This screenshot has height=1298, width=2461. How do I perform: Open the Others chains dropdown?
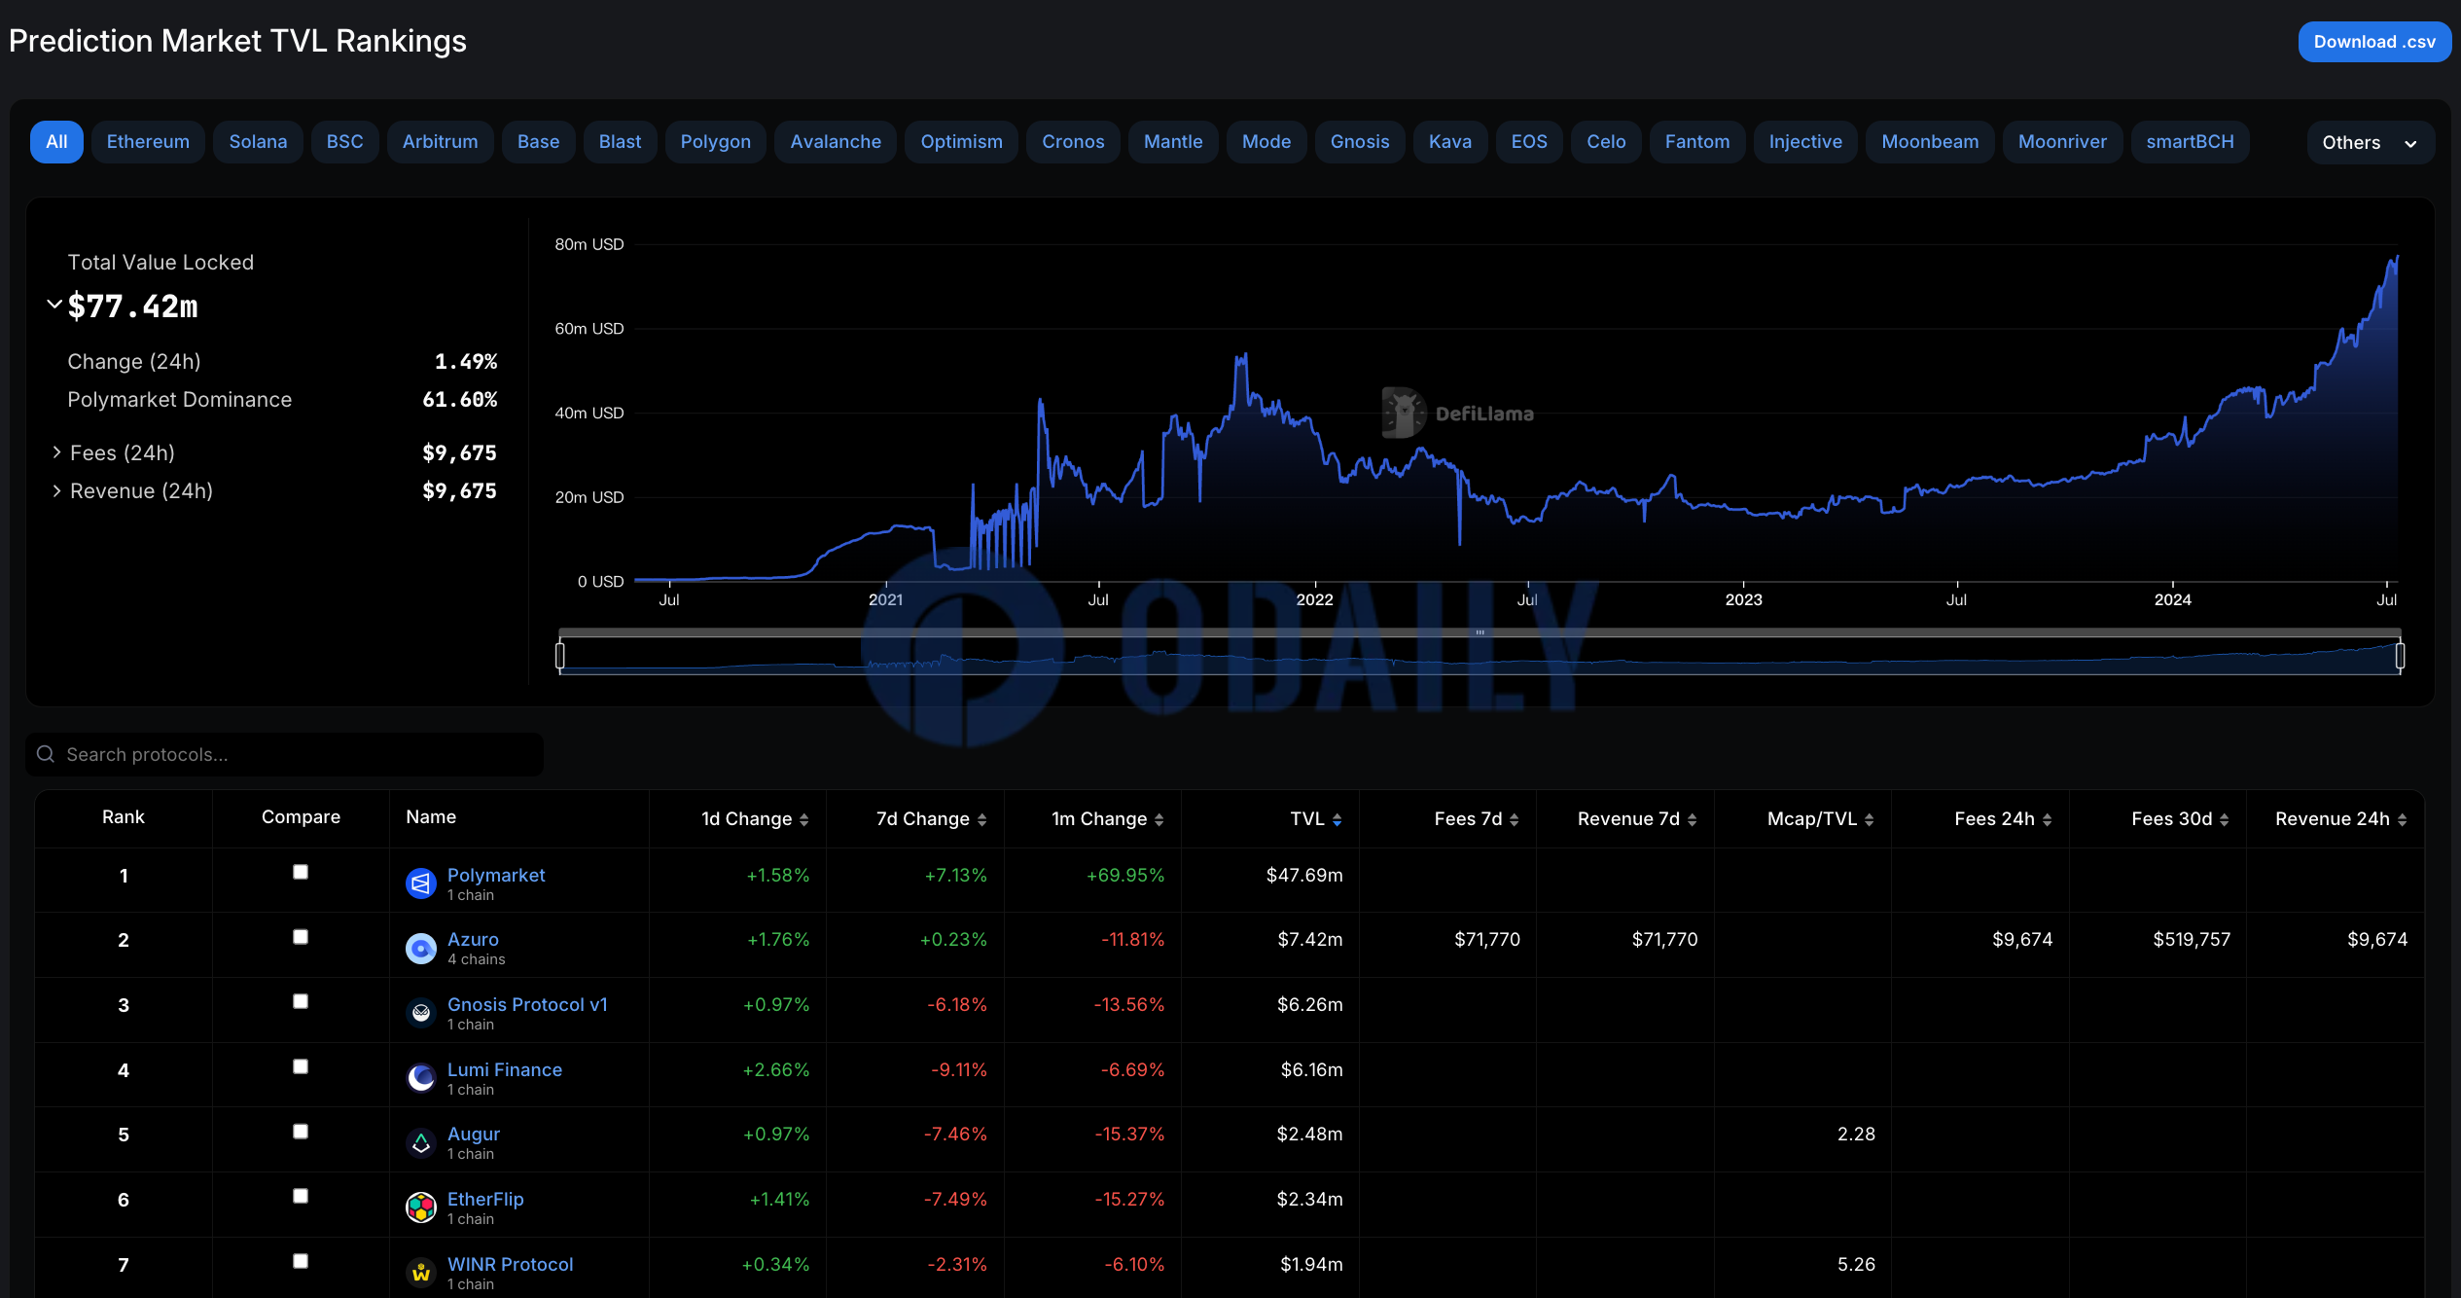tap(2370, 143)
